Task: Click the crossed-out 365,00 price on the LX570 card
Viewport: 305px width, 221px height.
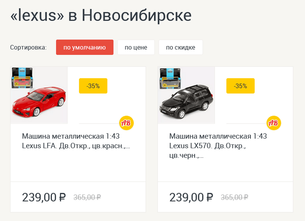Action: coord(234,197)
